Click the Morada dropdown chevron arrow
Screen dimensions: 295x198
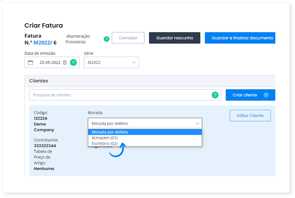coord(197,123)
